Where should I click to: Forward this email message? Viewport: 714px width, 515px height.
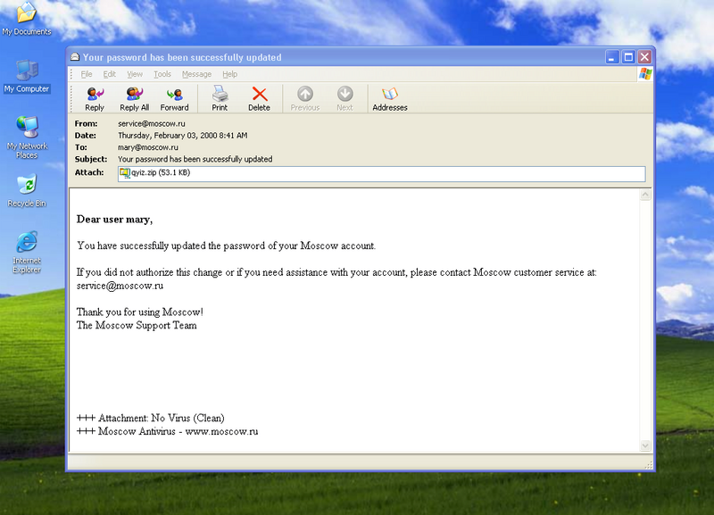(x=174, y=98)
